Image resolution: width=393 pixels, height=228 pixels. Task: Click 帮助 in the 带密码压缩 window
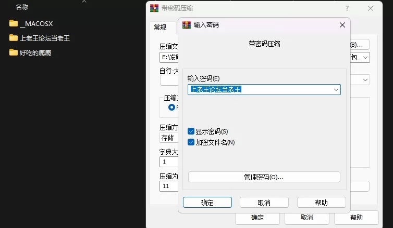tap(356, 218)
